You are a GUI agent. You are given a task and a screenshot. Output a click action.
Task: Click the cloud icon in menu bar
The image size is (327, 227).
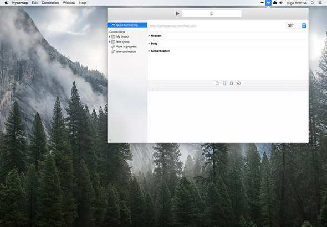pyautogui.click(x=275, y=3)
